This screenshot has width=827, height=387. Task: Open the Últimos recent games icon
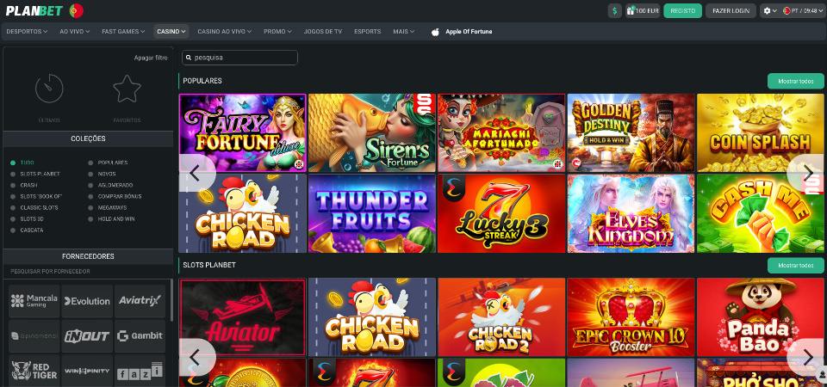(49, 89)
